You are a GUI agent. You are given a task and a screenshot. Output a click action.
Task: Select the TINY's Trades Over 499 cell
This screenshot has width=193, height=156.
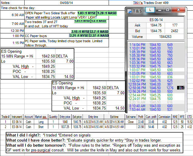pos(151,3)
